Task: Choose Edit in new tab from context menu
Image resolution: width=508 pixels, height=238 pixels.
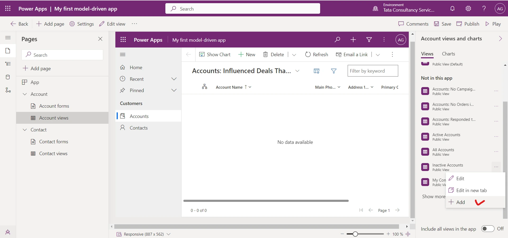Action: 471,190
